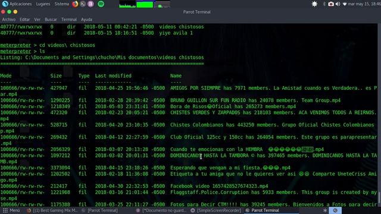
Task: Click the 'Type' column header
Action: pyautogui.click(x=84, y=75)
